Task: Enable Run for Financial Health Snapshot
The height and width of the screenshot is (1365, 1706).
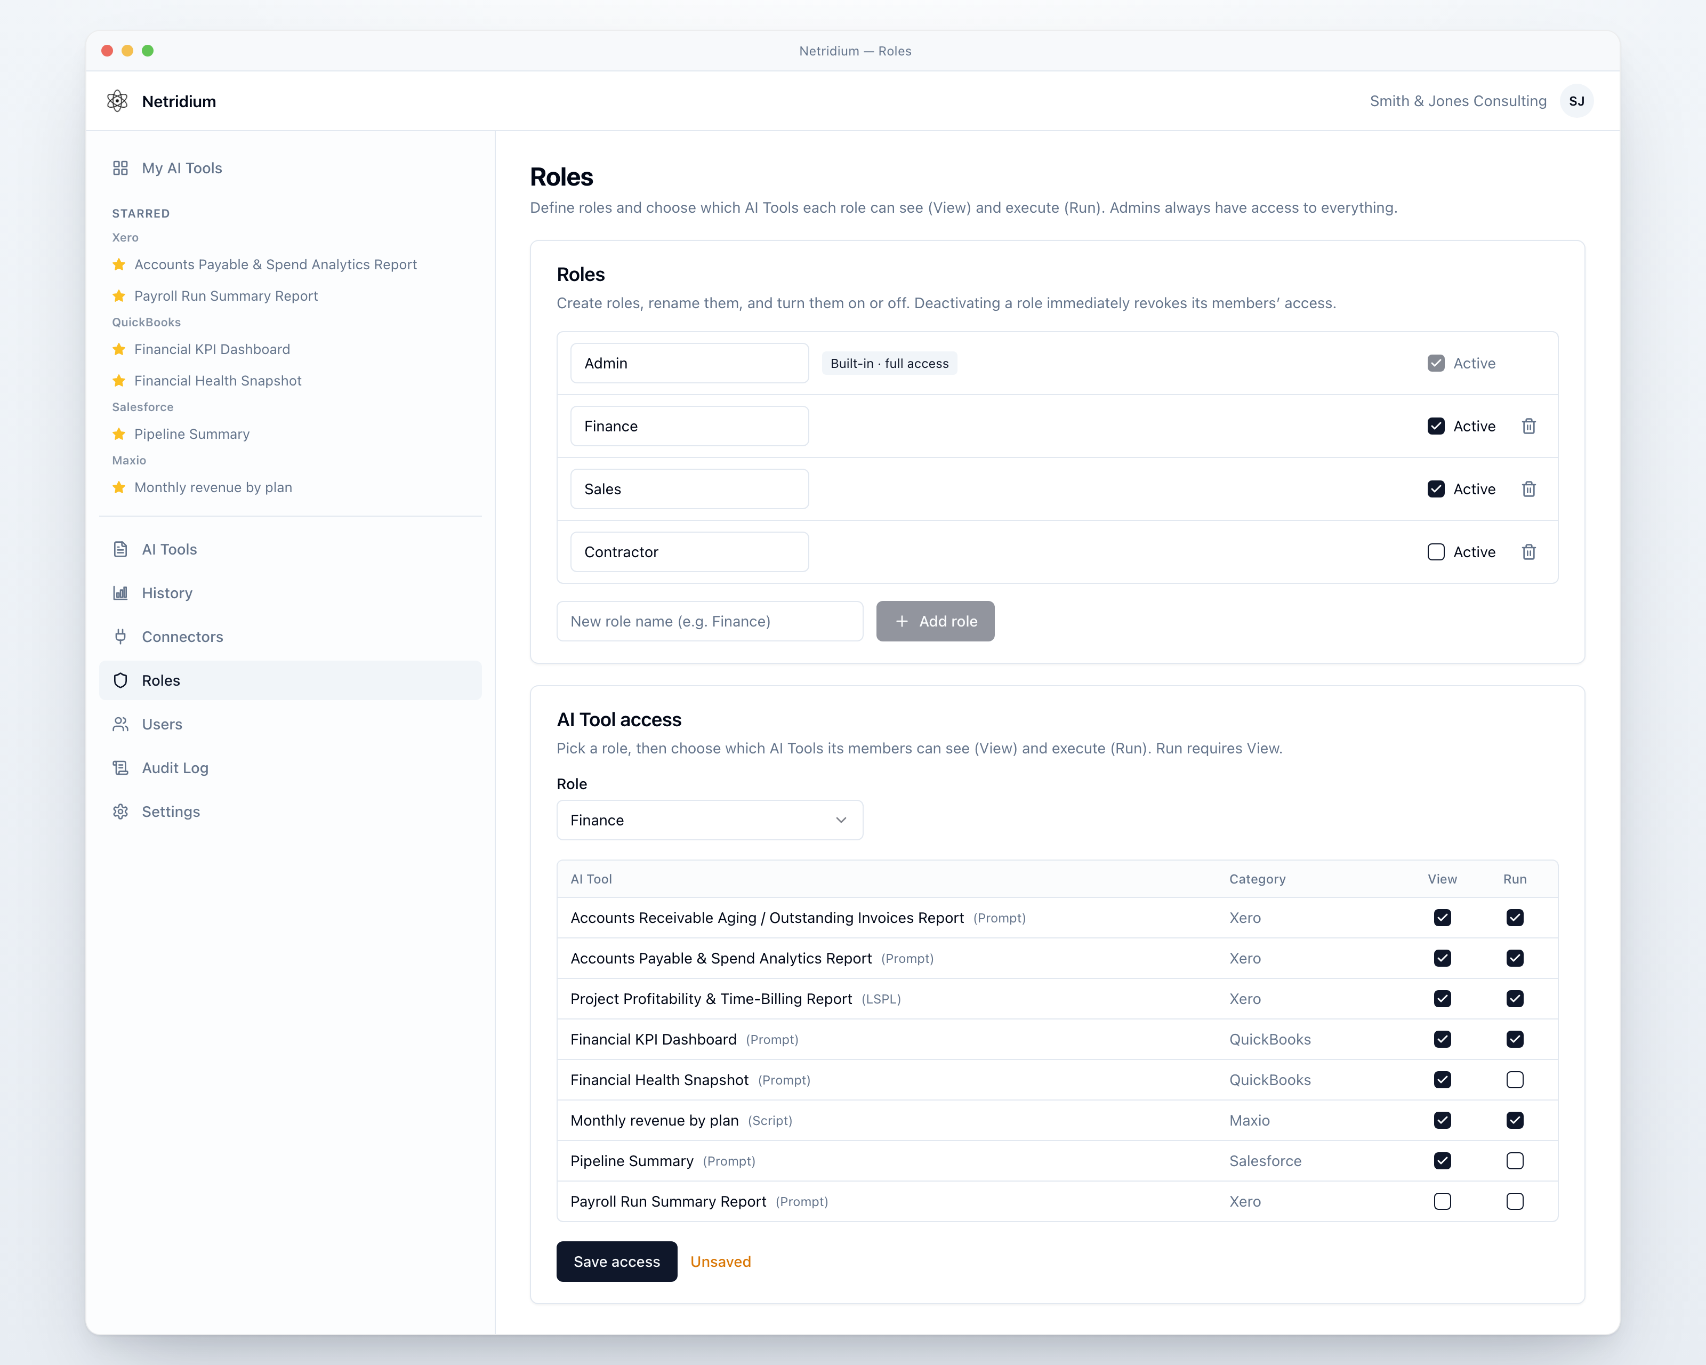Action: pos(1515,1080)
